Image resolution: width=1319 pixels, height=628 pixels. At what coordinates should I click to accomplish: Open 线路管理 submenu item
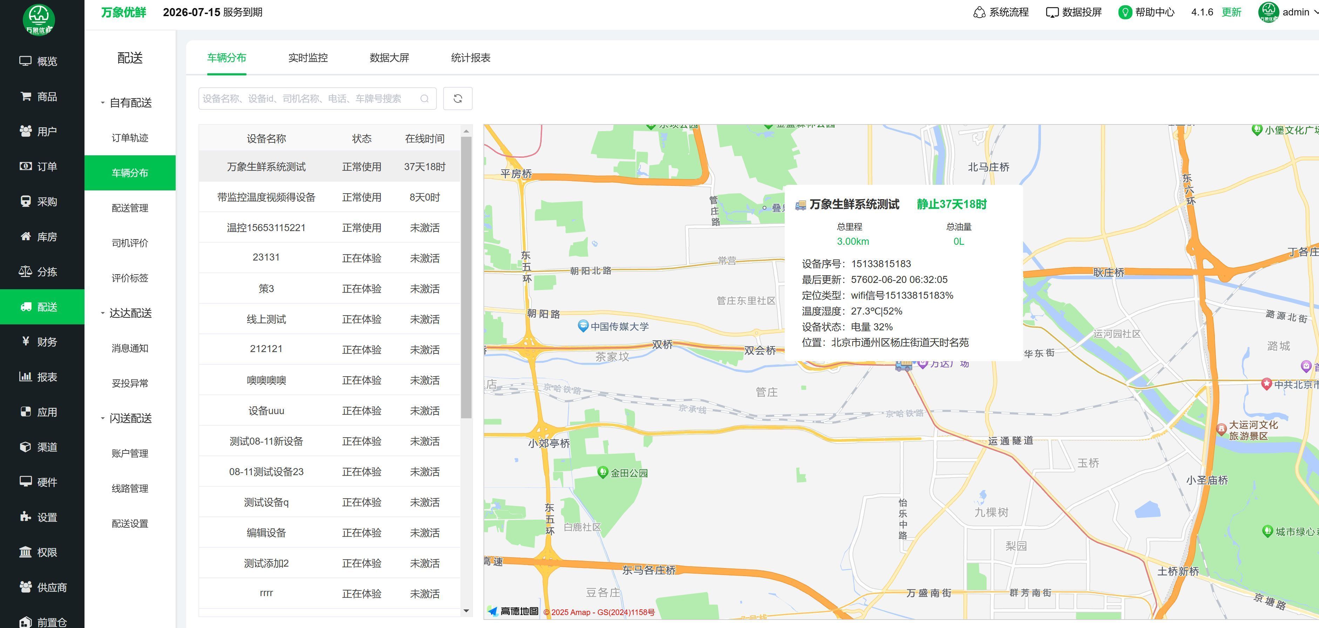tap(130, 488)
